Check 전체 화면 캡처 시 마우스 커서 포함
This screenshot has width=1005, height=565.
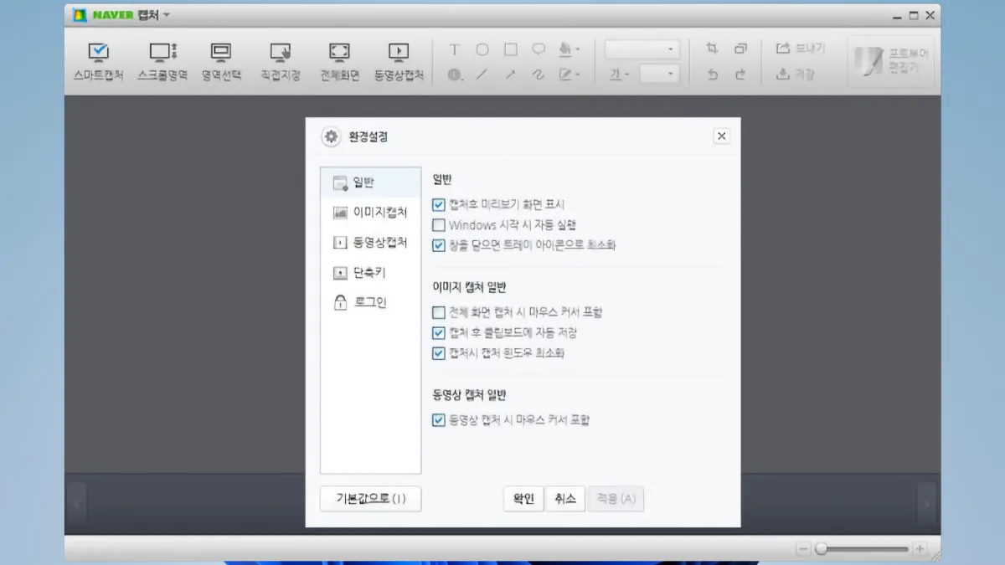438,312
